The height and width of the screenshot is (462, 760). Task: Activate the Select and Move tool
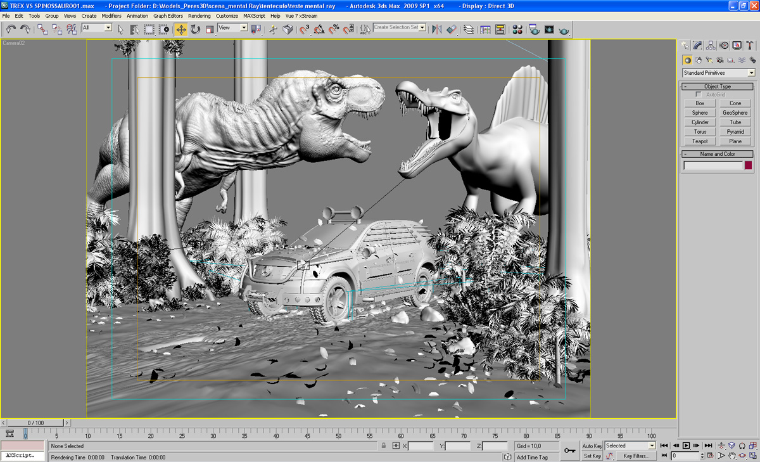pyautogui.click(x=181, y=29)
